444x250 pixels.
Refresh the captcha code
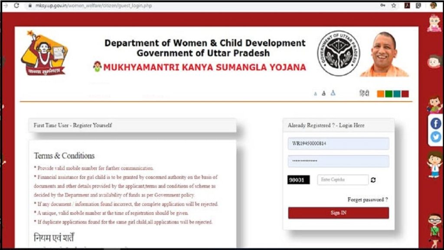coord(373,180)
